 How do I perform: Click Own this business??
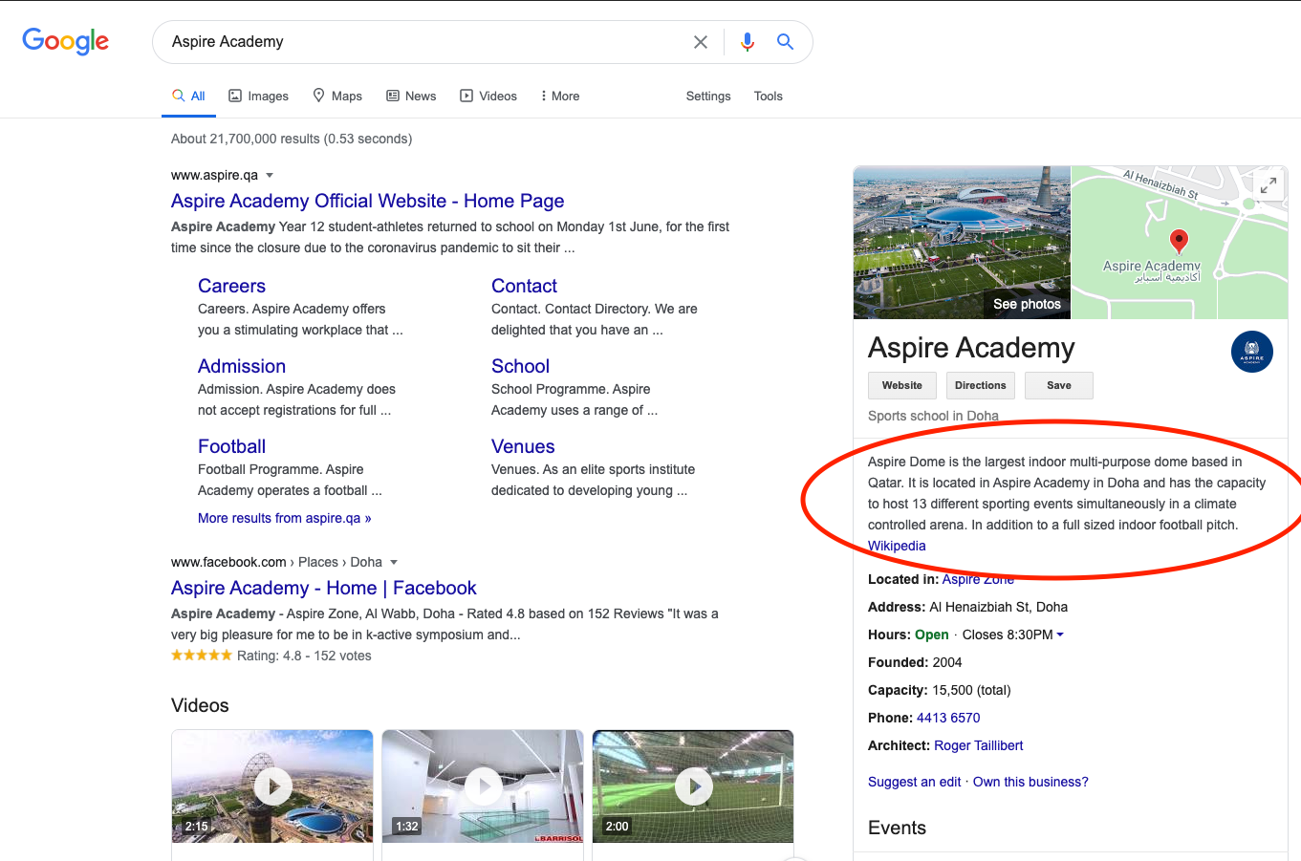click(1030, 782)
